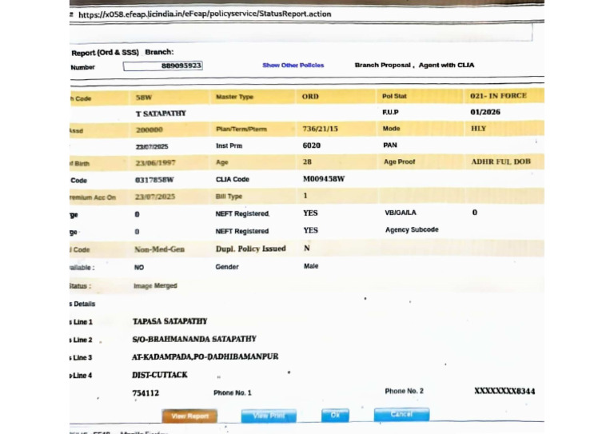
Task: Select the Phone No. 2 value XXXXXXXX8344
Action: pos(504,391)
